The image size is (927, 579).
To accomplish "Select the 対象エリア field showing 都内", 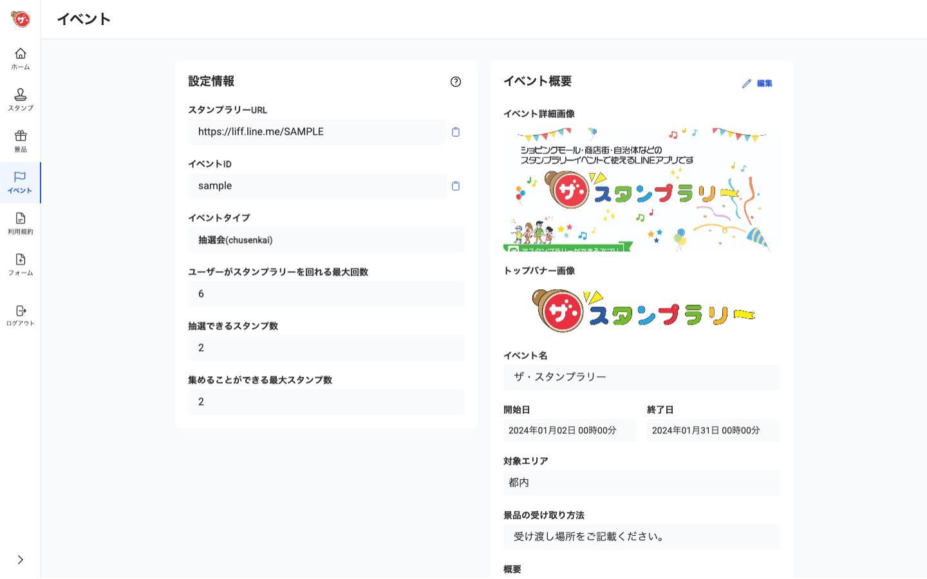I will click(641, 483).
